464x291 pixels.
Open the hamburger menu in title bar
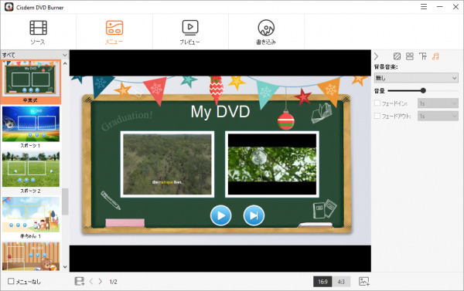pyautogui.click(x=424, y=6)
